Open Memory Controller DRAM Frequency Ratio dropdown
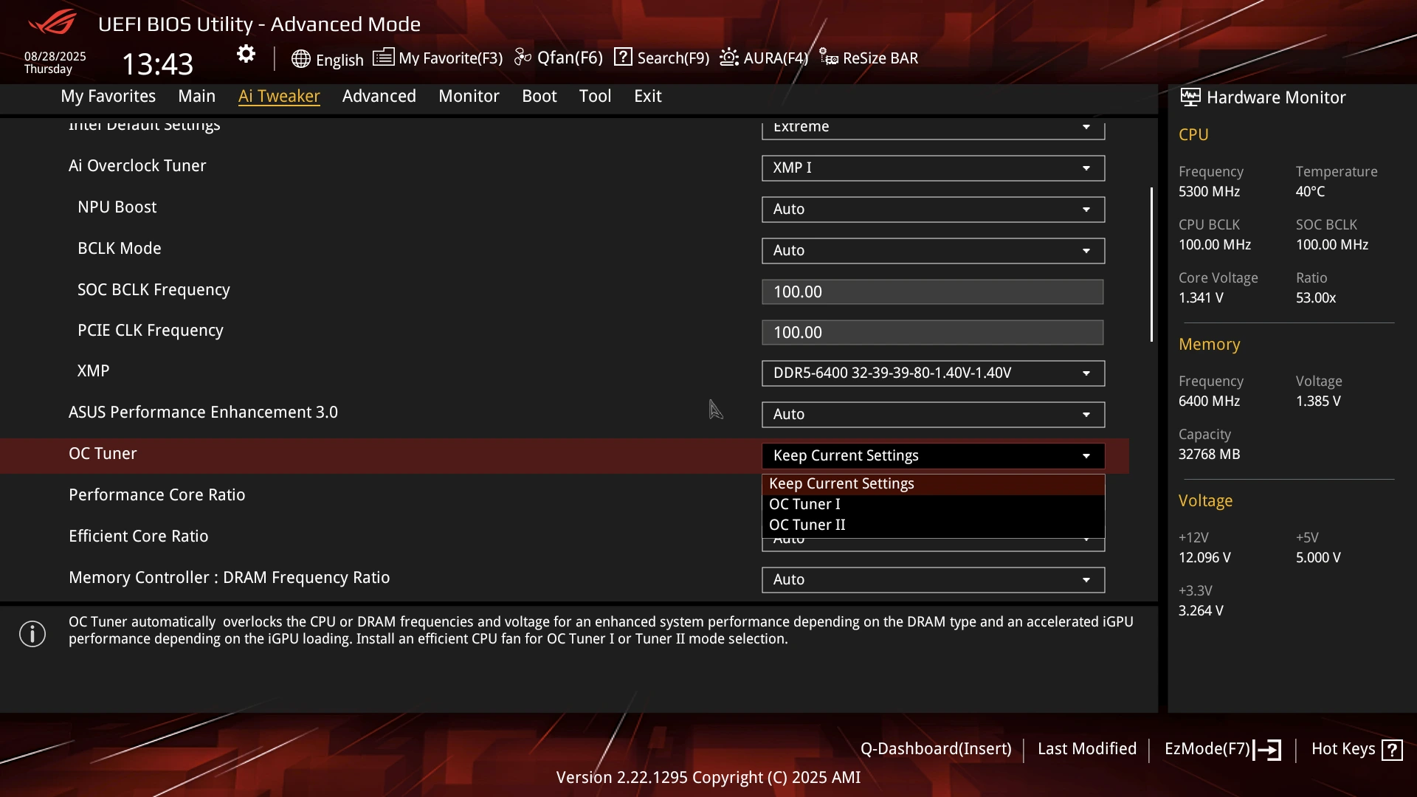Screen dimensions: 1417x797 [933, 580]
